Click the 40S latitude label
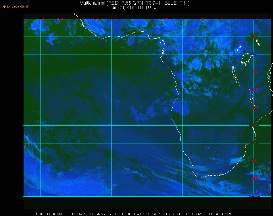Screen dimensions: 273x216 [255, 196]
